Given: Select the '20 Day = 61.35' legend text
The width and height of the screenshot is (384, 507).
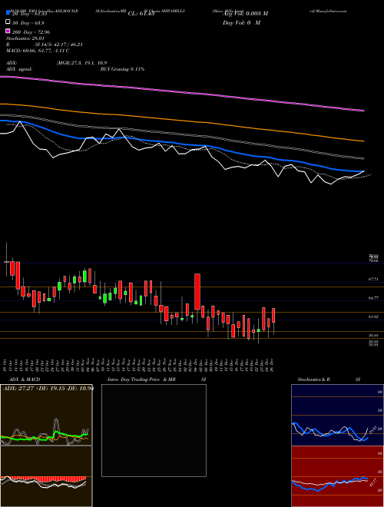Looking at the screenshot, I should 30,14.
